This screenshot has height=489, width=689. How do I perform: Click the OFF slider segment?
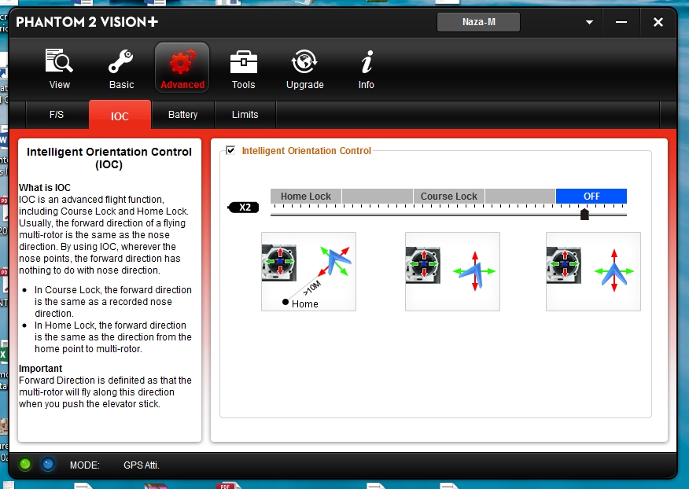[591, 196]
